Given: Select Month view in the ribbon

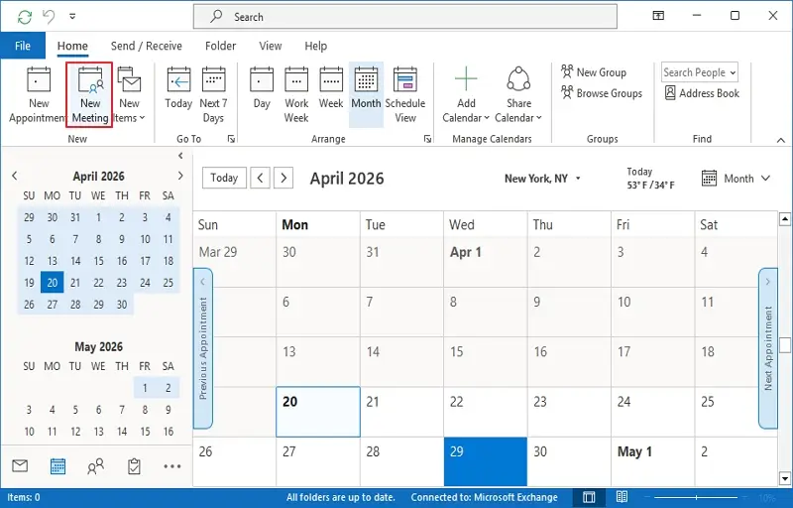Looking at the screenshot, I should pyautogui.click(x=366, y=95).
